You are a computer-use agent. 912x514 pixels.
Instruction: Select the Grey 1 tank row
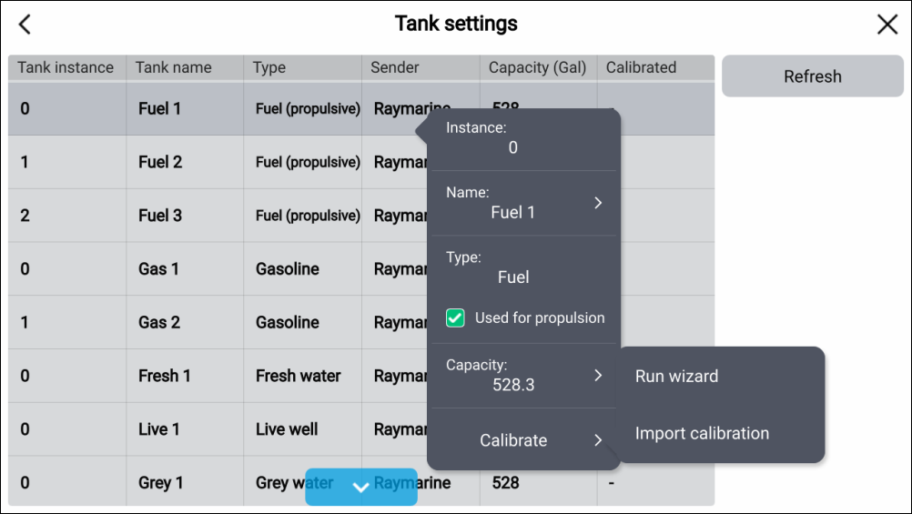pyautogui.click(x=160, y=483)
